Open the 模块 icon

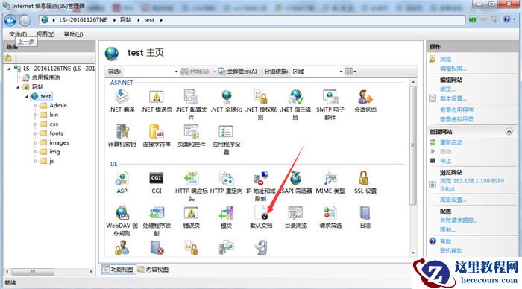(226, 213)
